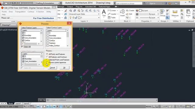
Task: Click Ok in Process dialog
Action: [x=64, y=68]
